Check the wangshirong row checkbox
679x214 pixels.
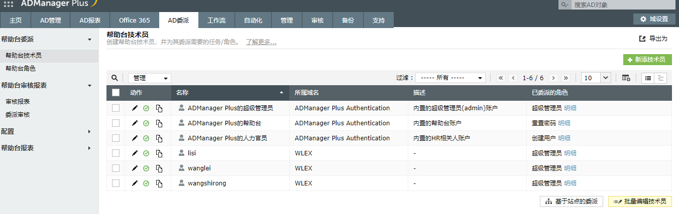click(x=116, y=183)
